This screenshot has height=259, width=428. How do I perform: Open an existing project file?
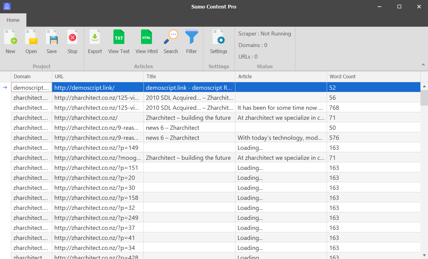click(x=31, y=42)
